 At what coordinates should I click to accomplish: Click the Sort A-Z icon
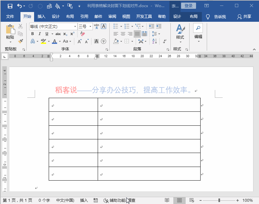154,41
